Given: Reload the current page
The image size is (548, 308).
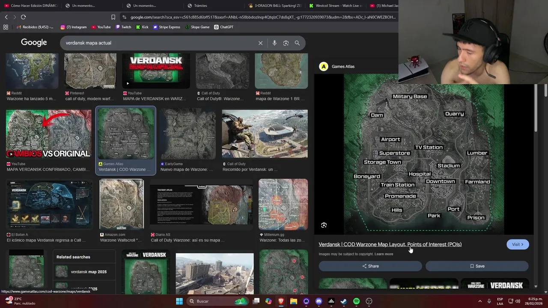Looking at the screenshot, I should click(x=23, y=17).
